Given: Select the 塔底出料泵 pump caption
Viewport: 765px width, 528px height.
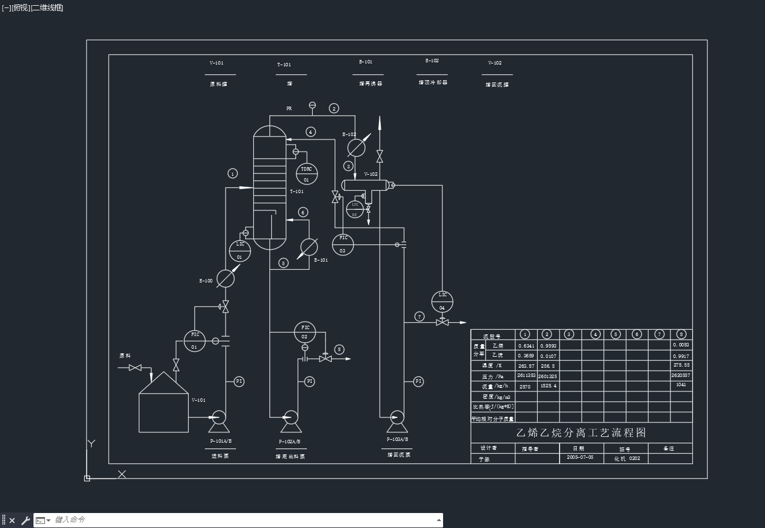Looking at the screenshot, I should (x=290, y=457).
